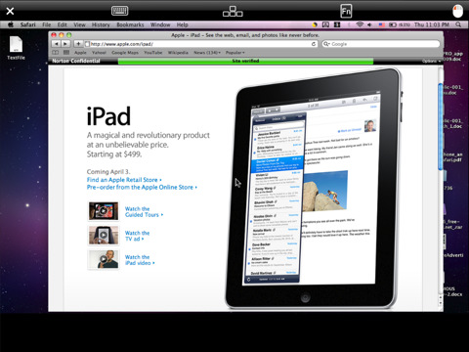Click the add bookmark plus button

click(x=78, y=44)
